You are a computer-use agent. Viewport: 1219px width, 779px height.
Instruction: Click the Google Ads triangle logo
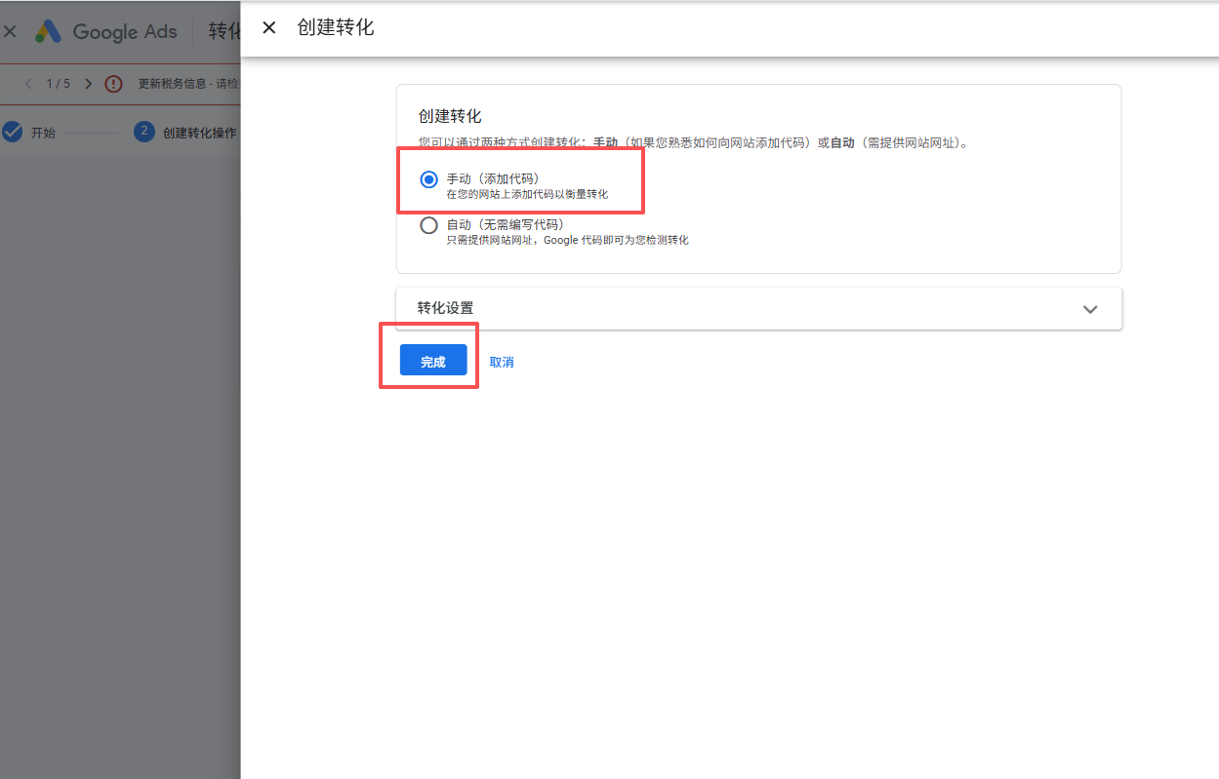48,31
